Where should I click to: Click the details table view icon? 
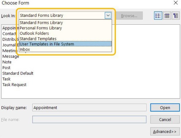[167, 16]
